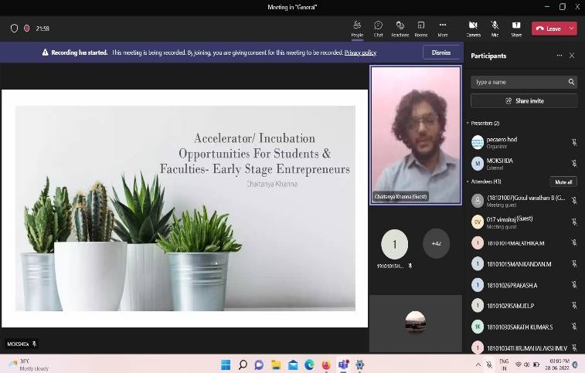Click the Type a name search field
Viewport: 585px width, 373px height.
[x=519, y=82]
